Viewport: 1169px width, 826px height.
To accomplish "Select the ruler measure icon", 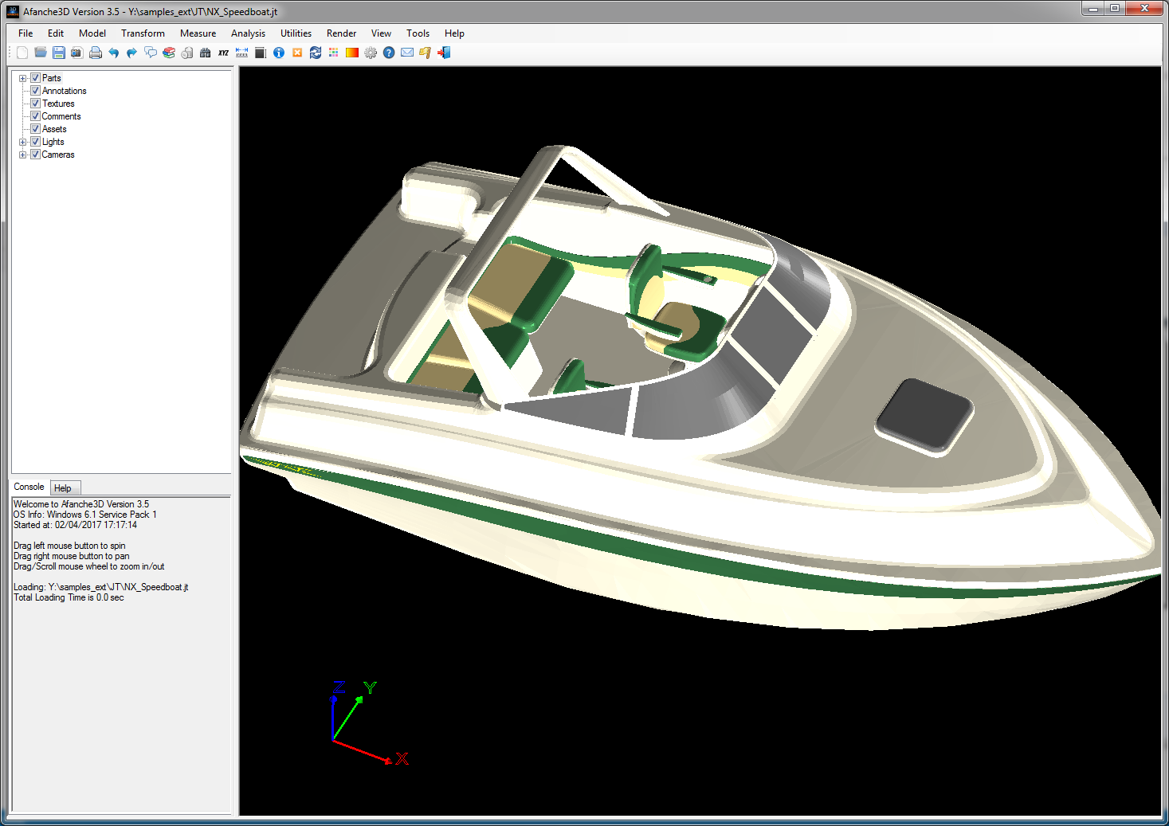I will pos(242,53).
